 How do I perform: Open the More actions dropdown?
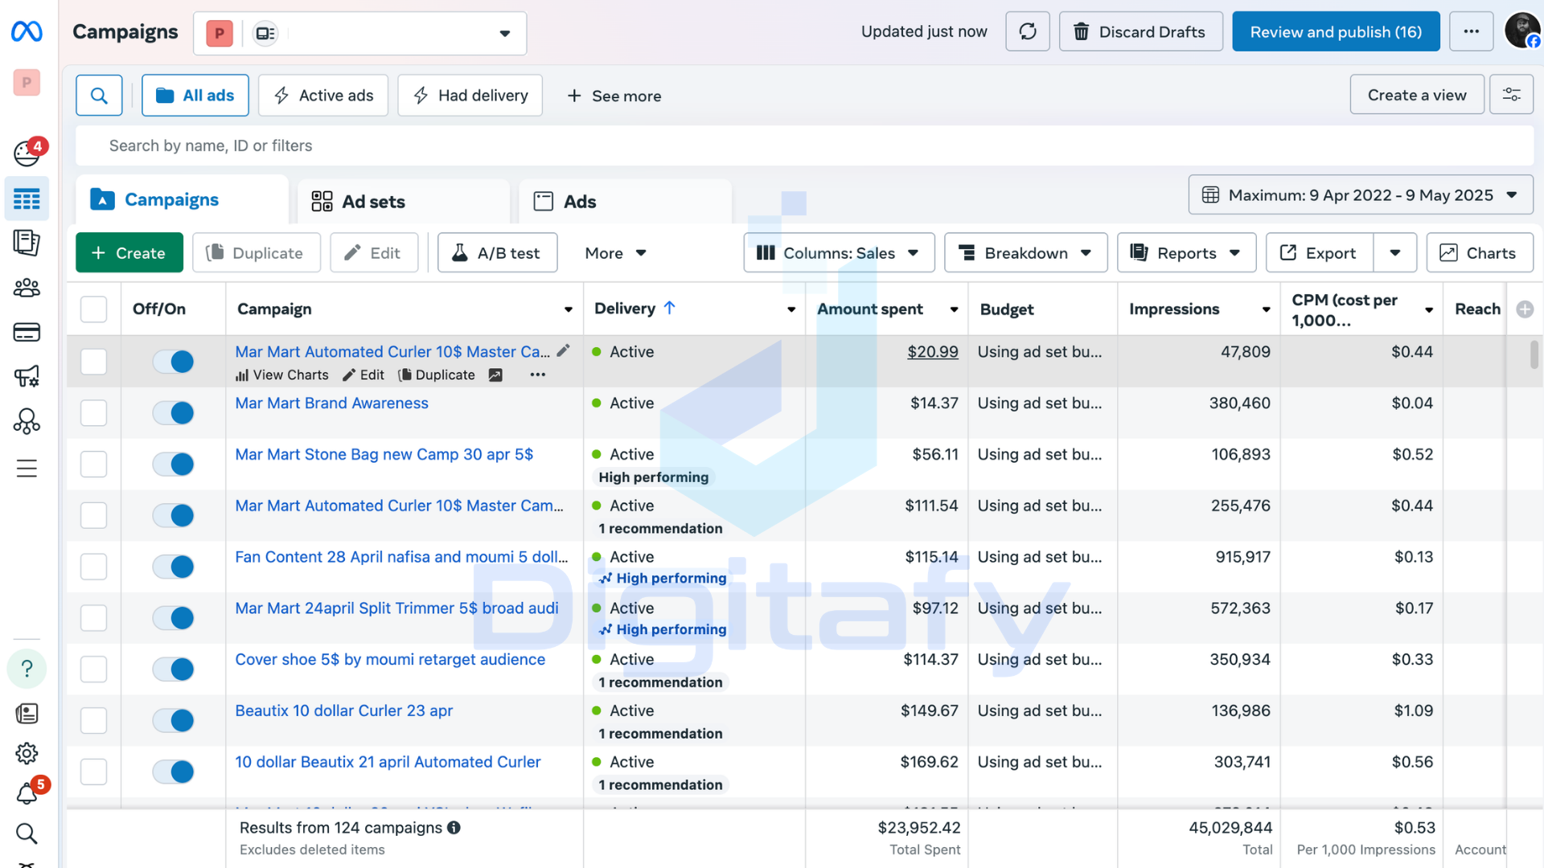tap(615, 253)
